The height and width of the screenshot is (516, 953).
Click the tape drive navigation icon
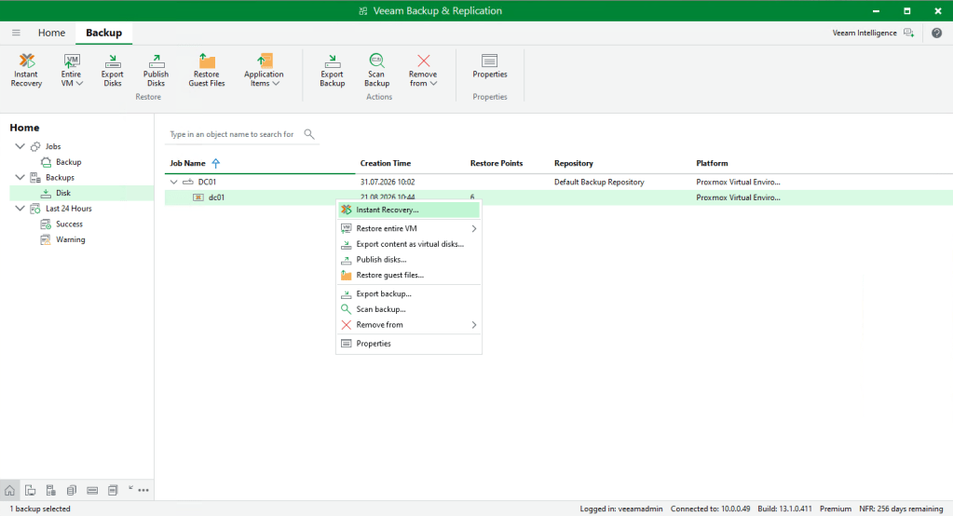92,491
